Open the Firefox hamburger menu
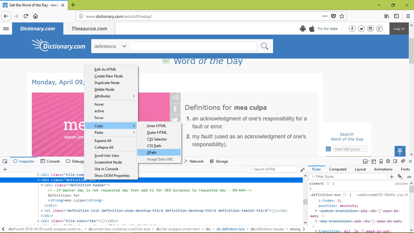 [x=408, y=16]
